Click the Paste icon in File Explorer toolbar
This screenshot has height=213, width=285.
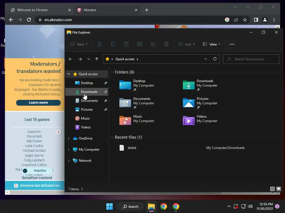[x=126, y=44]
